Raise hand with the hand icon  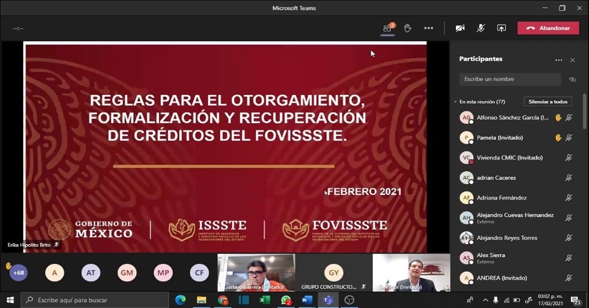click(408, 28)
